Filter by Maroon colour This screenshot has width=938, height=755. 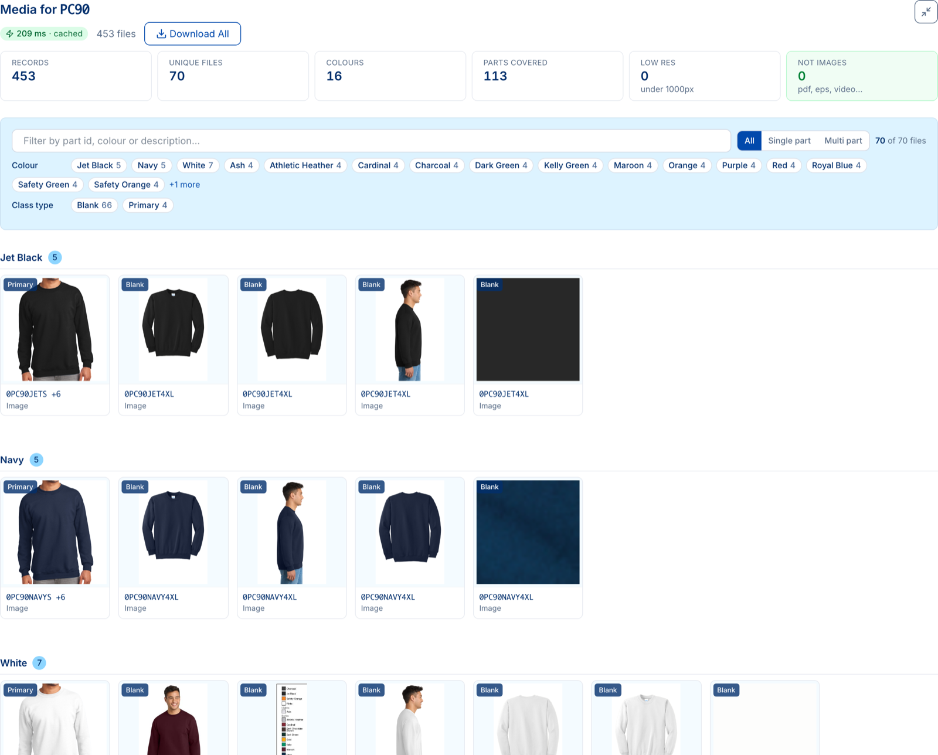(633, 165)
